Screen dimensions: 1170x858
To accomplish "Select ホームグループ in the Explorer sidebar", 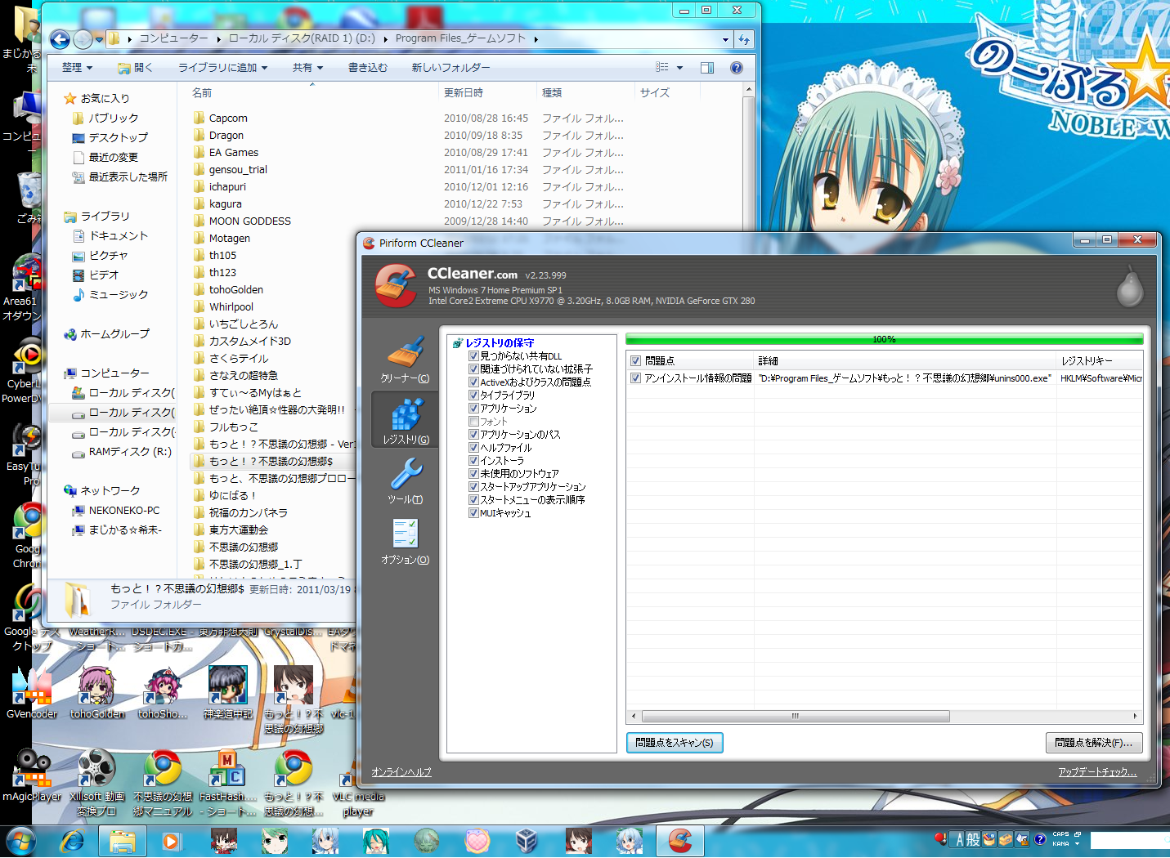I will [x=114, y=334].
